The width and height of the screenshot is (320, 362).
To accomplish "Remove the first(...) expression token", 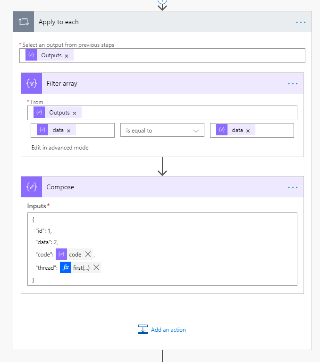I will point(96,267).
